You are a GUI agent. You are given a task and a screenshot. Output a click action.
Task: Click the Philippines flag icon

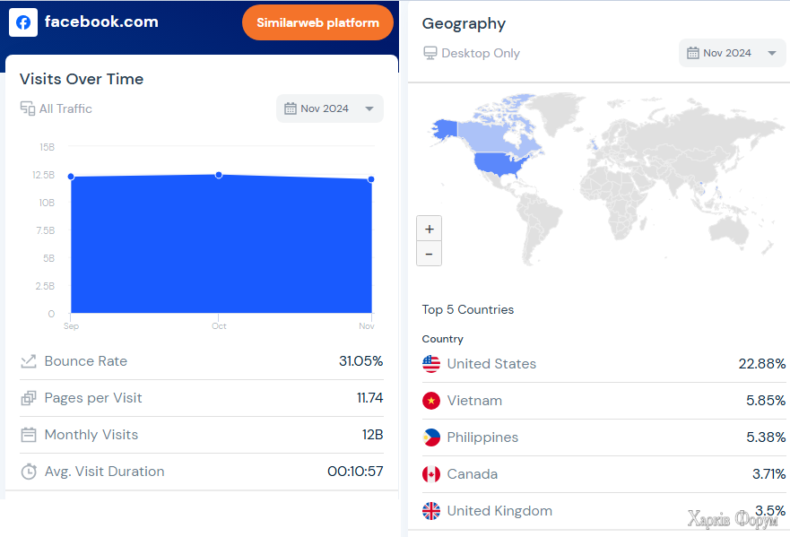(431, 437)
